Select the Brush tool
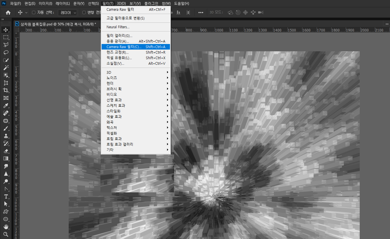Viewport: 390px width, 239px height. click(x=6, y=128)
